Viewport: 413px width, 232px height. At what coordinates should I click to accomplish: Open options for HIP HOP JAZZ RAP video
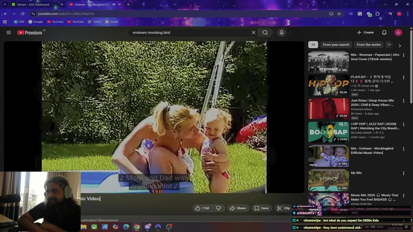[x=403, y=125]
